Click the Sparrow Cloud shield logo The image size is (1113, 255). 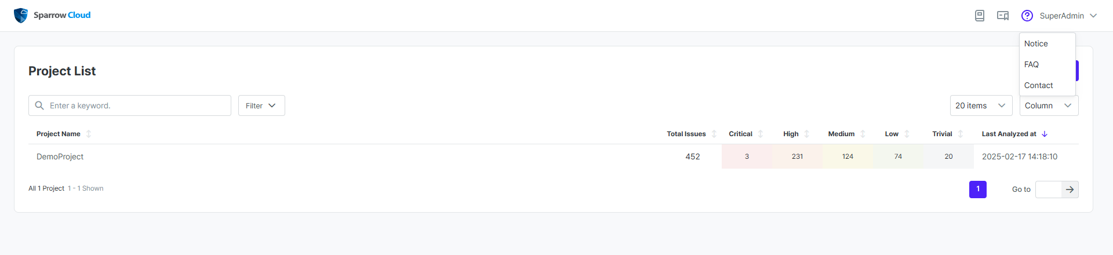[21, 16]
